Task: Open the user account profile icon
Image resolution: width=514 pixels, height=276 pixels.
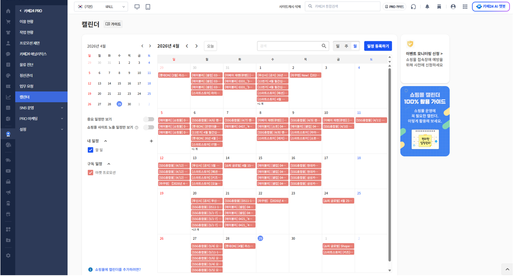Action: (x=453, y=6)
